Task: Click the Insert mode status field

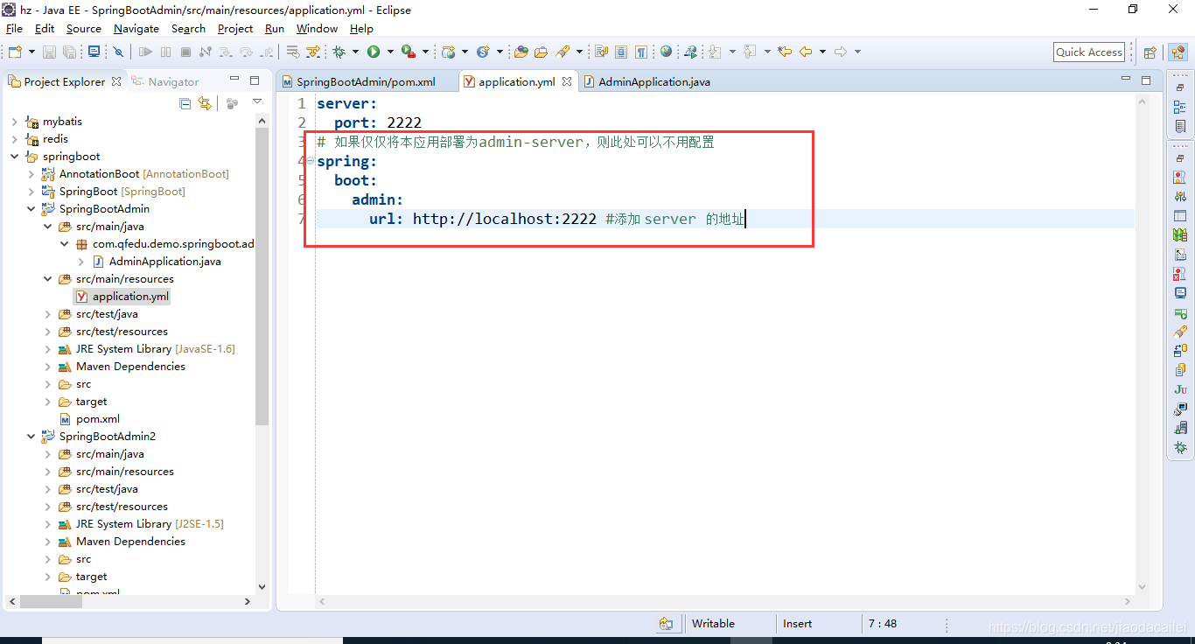Action: click(x=797, y=624)
